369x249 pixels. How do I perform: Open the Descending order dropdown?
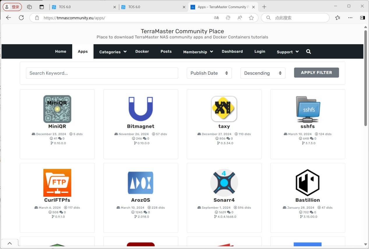pyautogui.click(x=263, y=73)
